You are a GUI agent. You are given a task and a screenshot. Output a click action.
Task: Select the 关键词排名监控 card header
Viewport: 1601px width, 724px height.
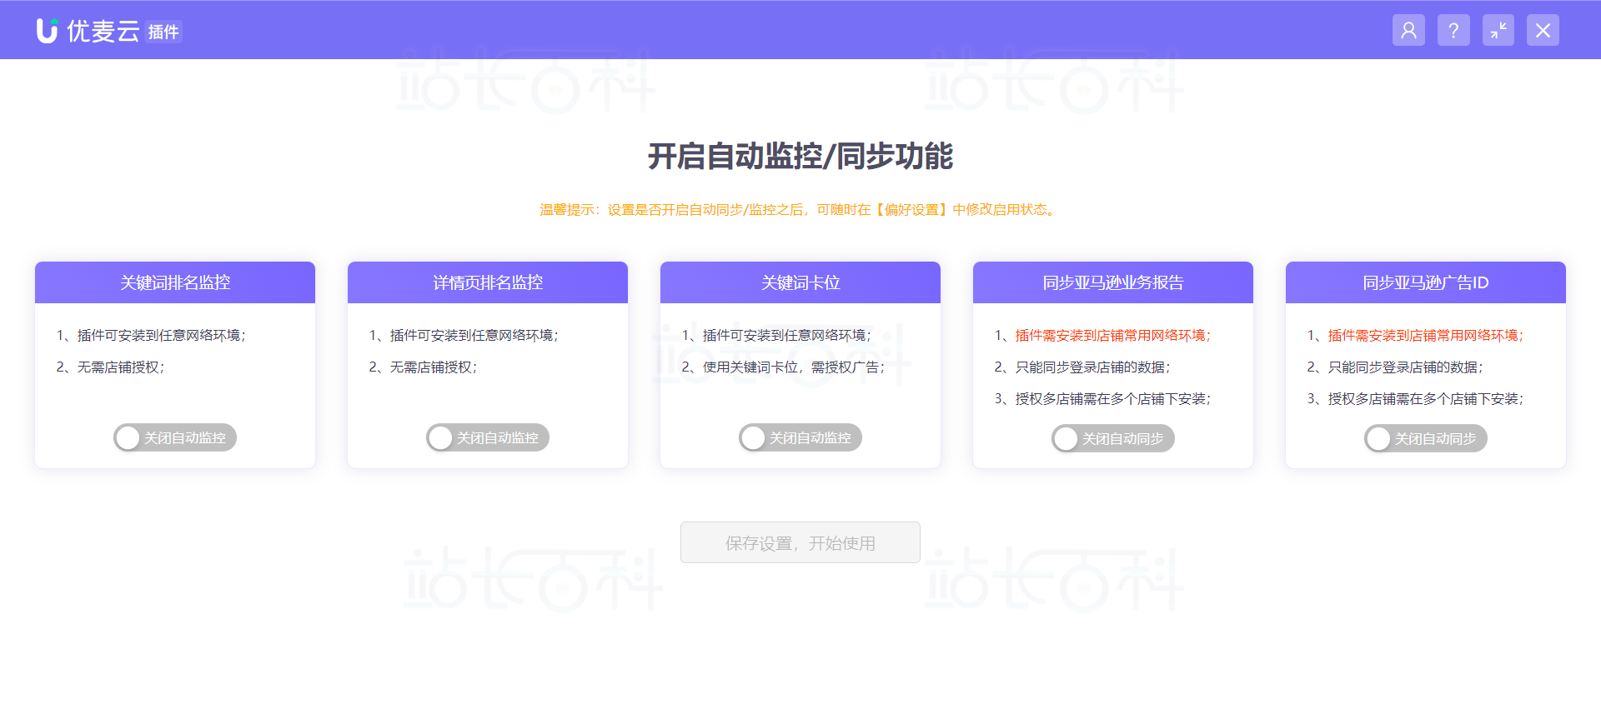pyautogui.click(x=175, y=282)
